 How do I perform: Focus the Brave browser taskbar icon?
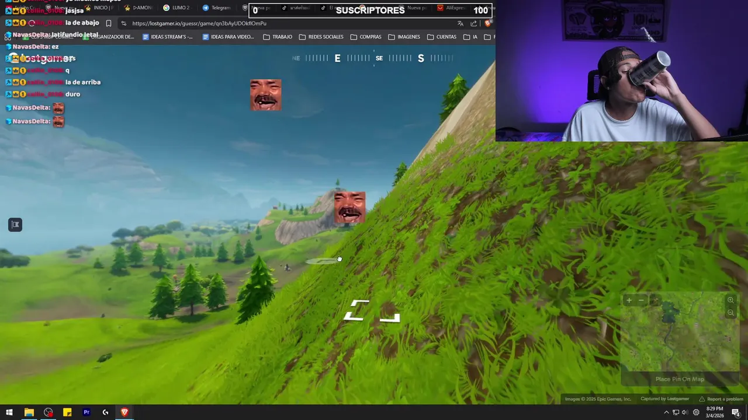tap(124, 412)
